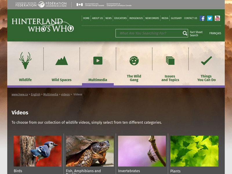Screen dimensions: 232x174
Task: Open The Wild Gang face icon
Action: (134, 61)
